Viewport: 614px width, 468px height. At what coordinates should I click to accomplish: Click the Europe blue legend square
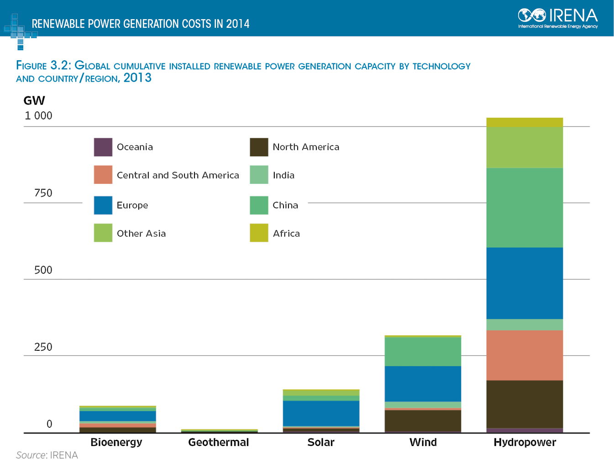pyautogui.click(x=103, y=205)
